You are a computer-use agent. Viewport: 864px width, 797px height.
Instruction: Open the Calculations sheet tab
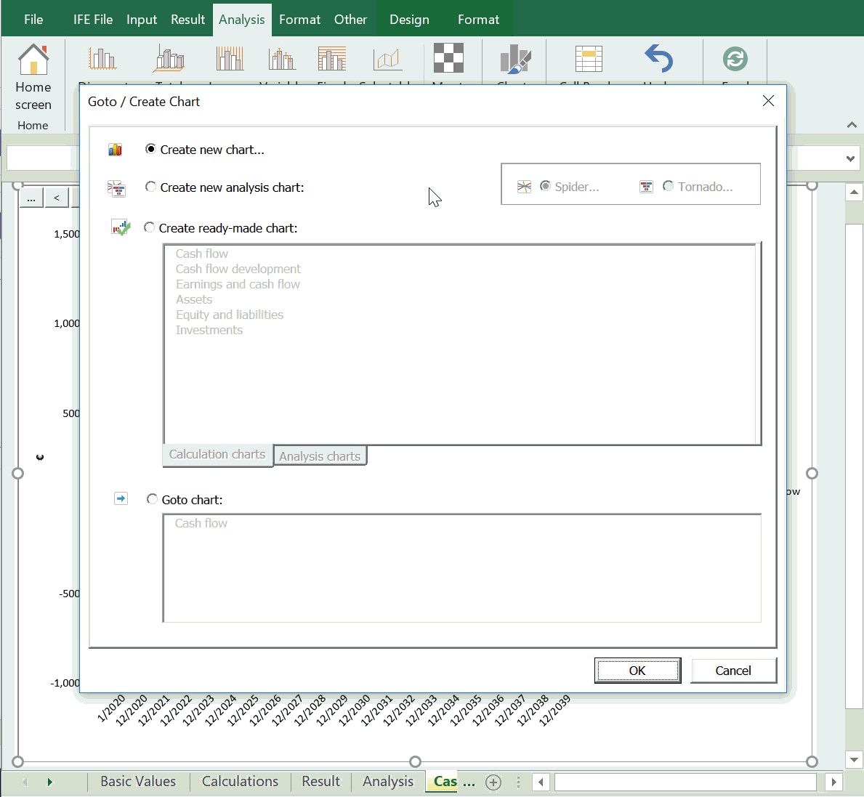[240, 782]
